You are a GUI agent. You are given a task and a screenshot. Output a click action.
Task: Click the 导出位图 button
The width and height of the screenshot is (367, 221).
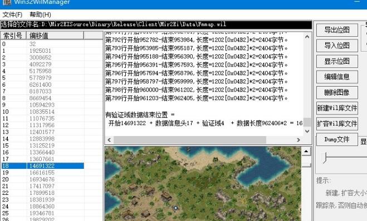(x=337, y=30)
